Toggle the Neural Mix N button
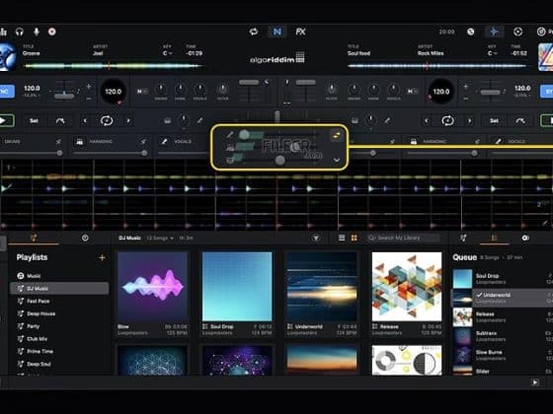 coord(277,32)
